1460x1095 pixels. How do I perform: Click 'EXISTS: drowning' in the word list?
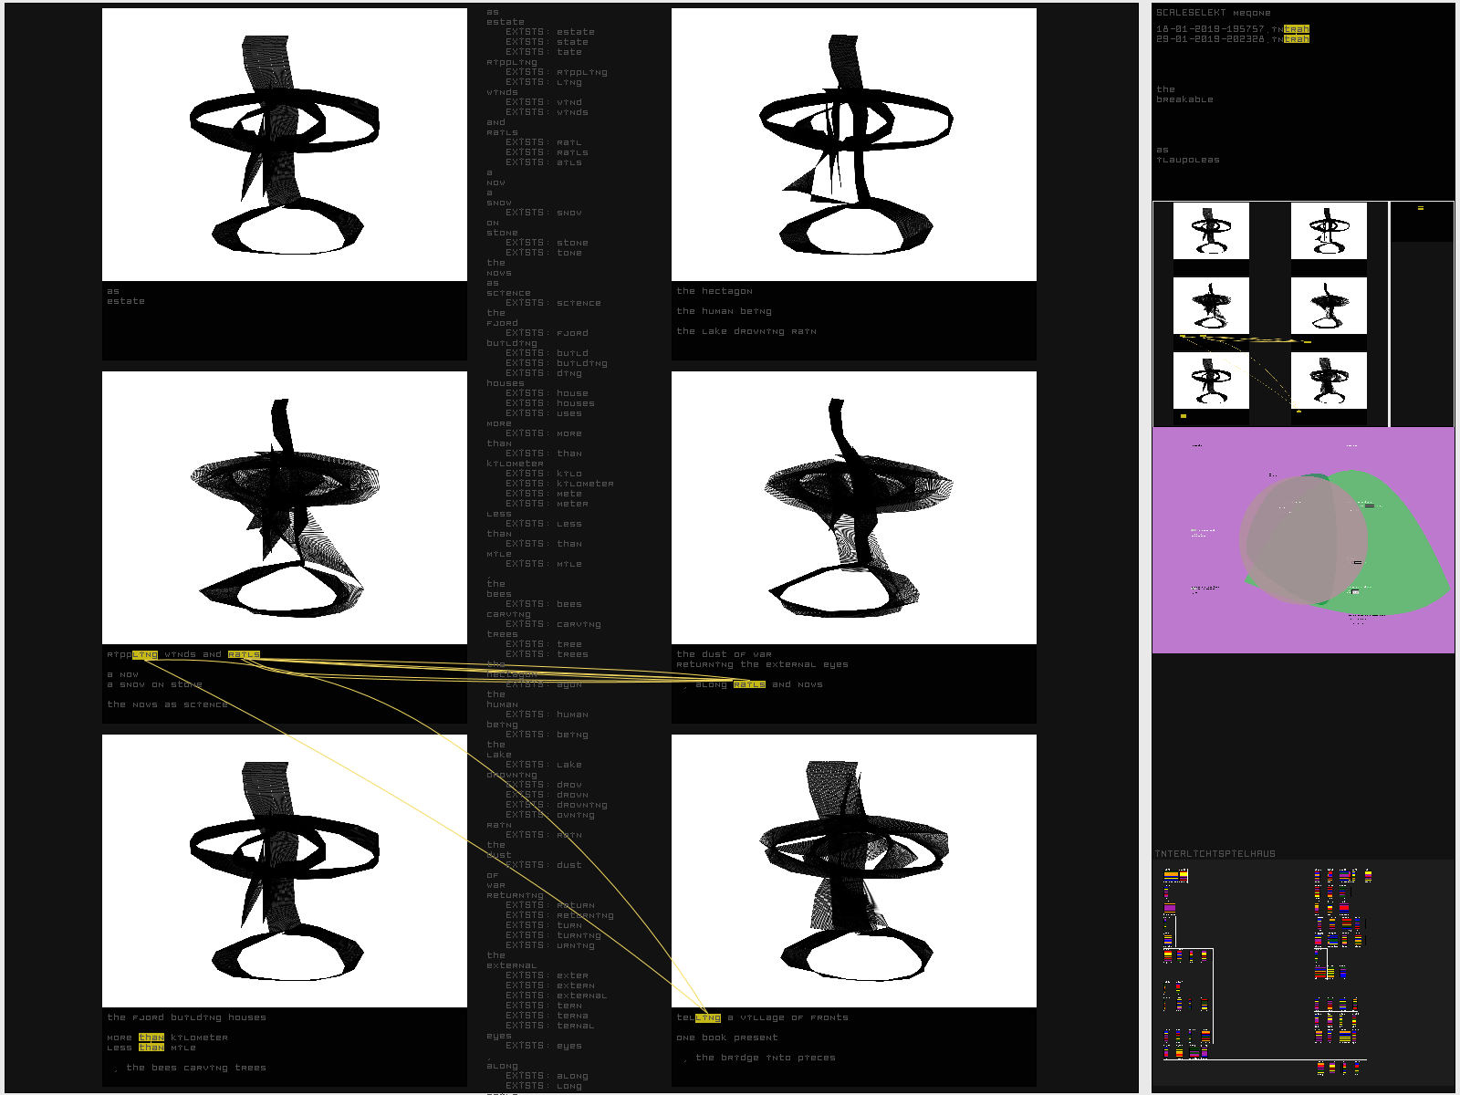click(556, 805)
